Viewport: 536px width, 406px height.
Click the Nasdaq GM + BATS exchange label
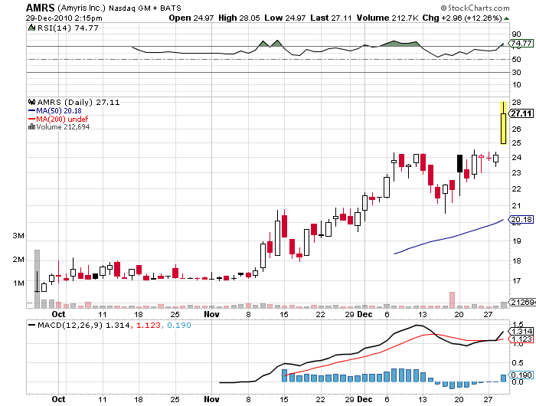click(x=145, y=8)
